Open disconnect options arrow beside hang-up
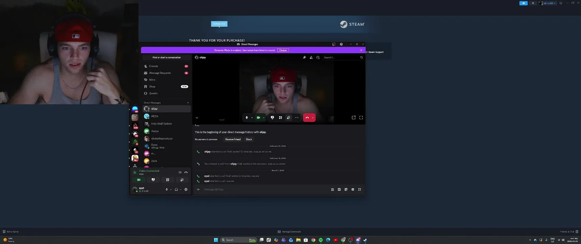Image resolution: width=581 pixels, height=244 pixels. 313,118
